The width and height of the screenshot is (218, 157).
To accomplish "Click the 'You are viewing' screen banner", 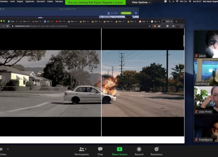I will tap(95, 2).
